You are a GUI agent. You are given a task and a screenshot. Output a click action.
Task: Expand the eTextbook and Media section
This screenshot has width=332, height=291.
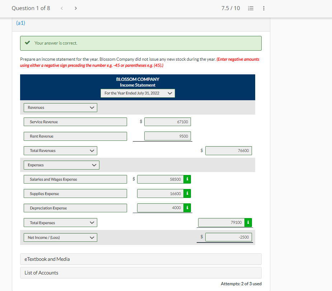pos(140,259)
